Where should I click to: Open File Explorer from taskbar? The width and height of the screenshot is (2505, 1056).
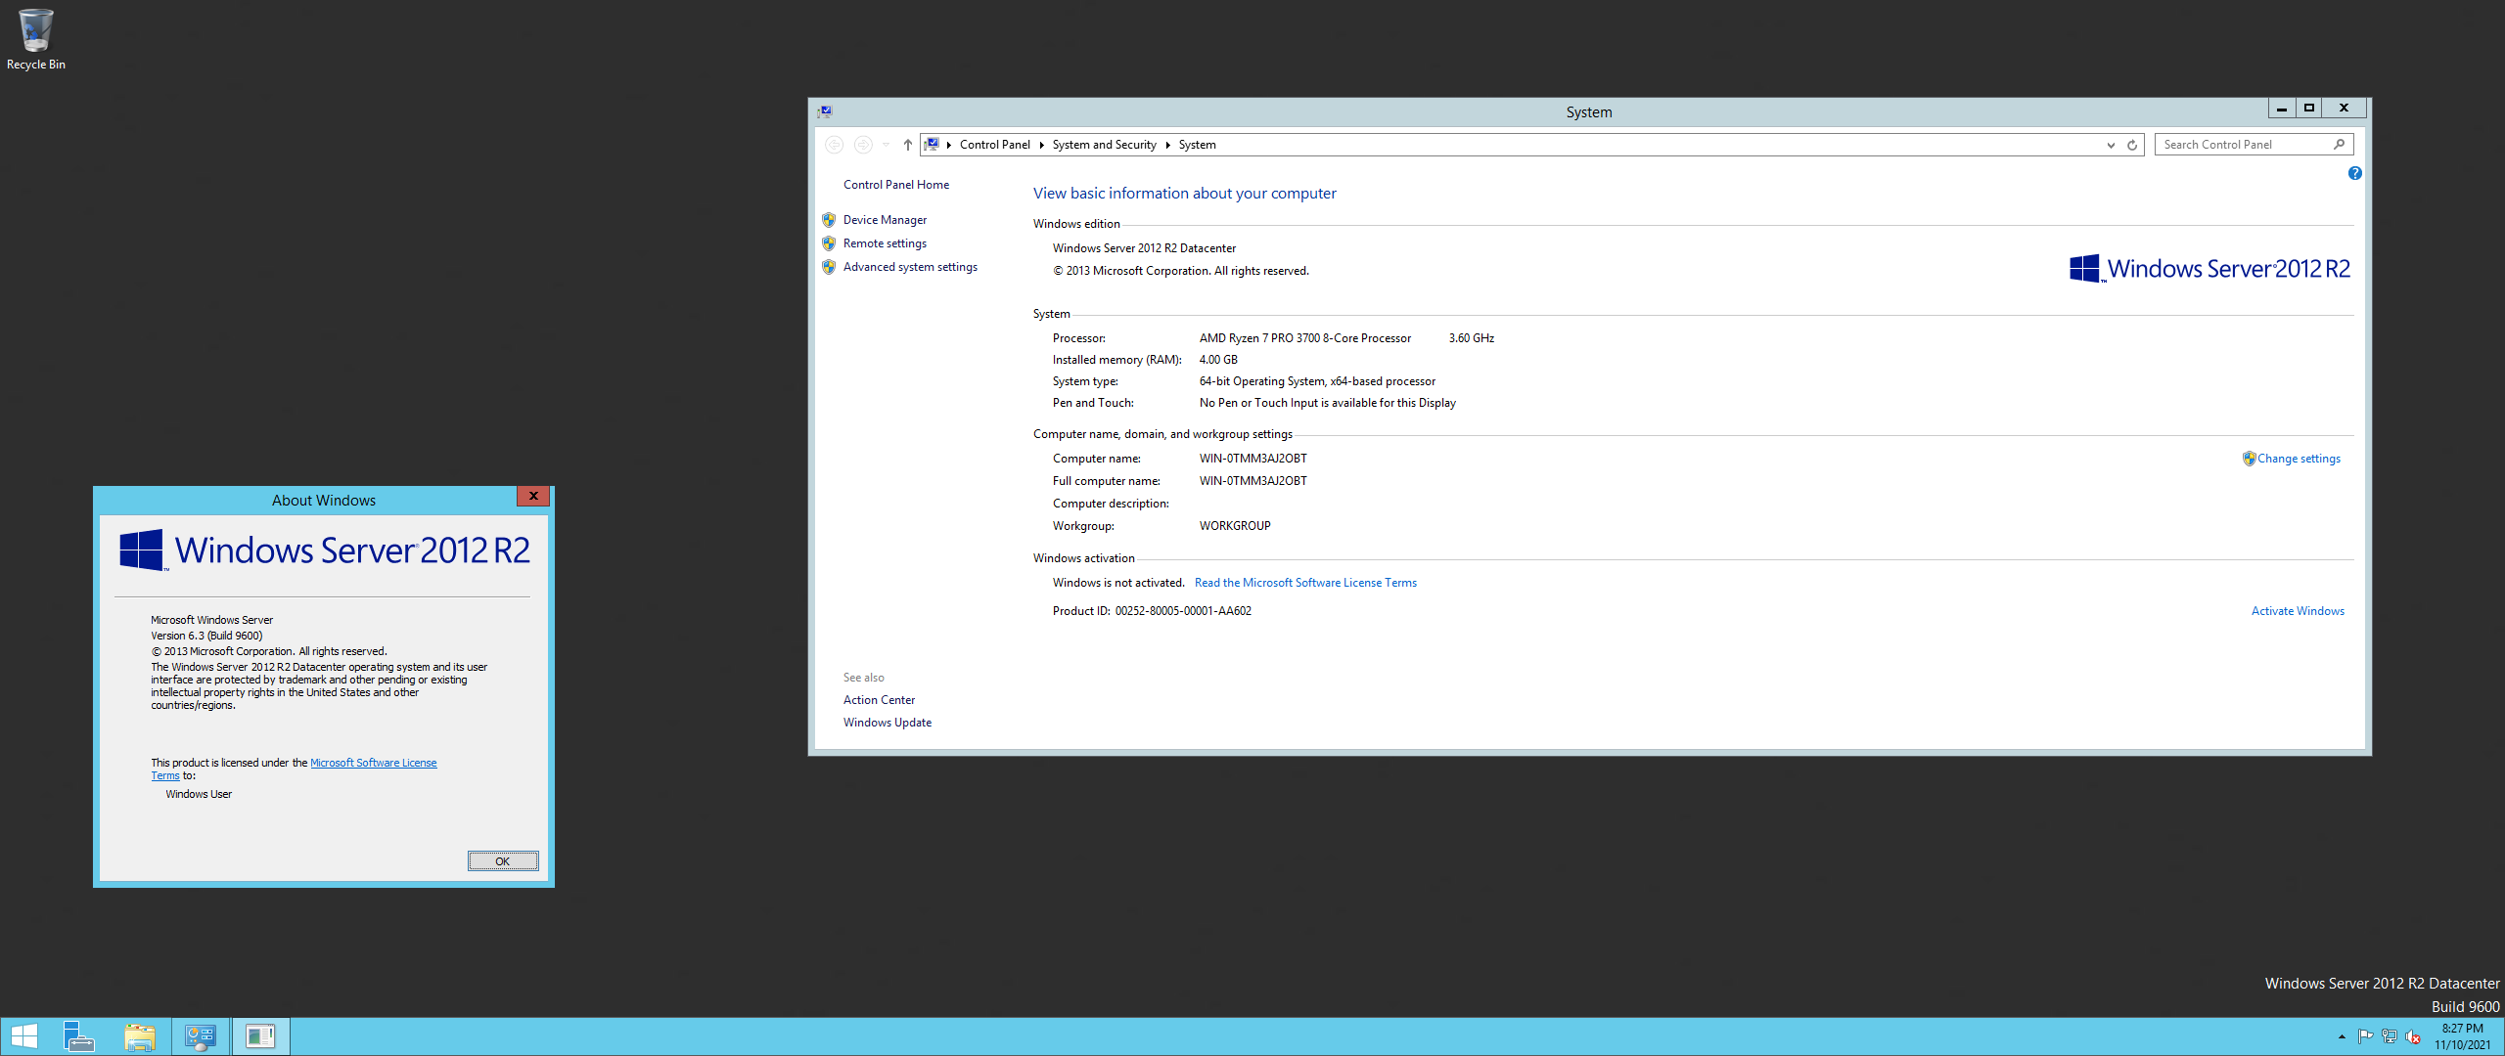pos(140,1036)
